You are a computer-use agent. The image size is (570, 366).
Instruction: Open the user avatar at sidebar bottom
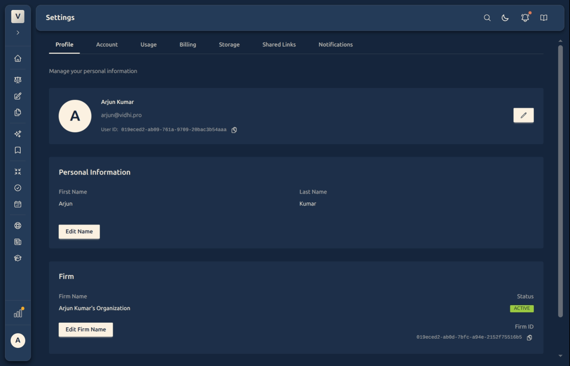point(18,340)
